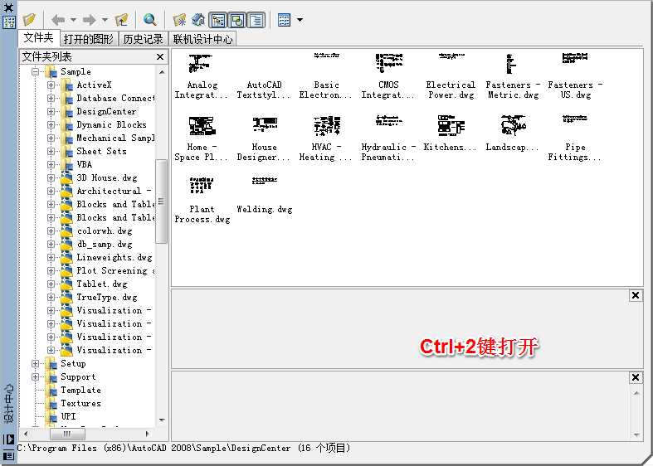Select the DesignCenter folder in tree
The image size is (653, 466).
coord(106,111)
